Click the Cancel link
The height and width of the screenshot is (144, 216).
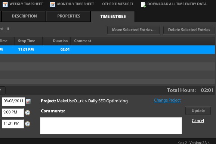click(x=198, y=121)
